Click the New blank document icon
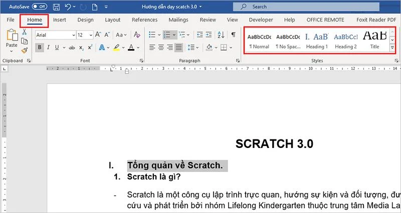This screenshot has width=401, height=213. coord(95,7)
